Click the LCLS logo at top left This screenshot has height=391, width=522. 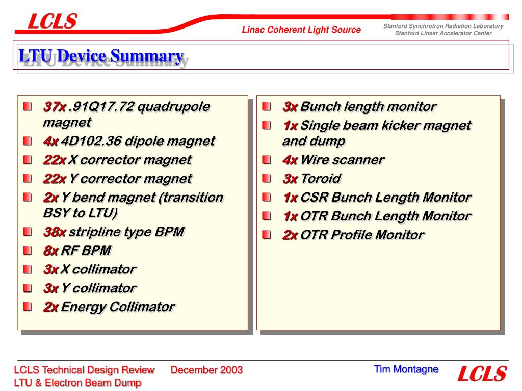pyautogui.click(x=53, y=21)
